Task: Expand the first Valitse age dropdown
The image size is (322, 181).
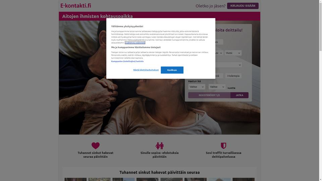Action: click(x=197, y=87)
